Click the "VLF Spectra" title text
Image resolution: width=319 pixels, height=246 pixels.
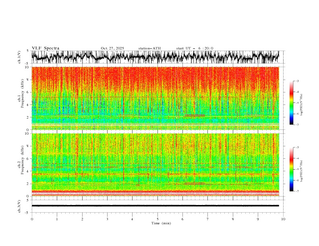(x=46, y=48)
